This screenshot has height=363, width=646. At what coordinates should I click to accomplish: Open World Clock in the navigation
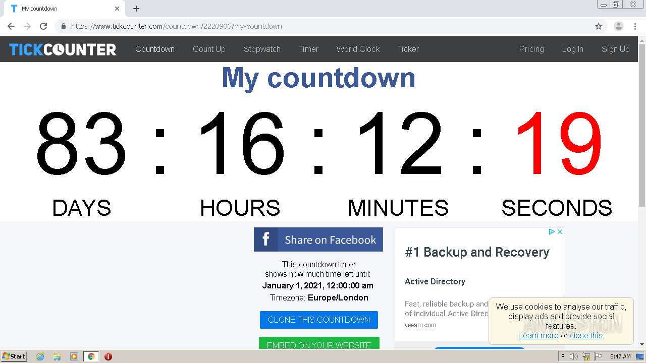[358, 49]
